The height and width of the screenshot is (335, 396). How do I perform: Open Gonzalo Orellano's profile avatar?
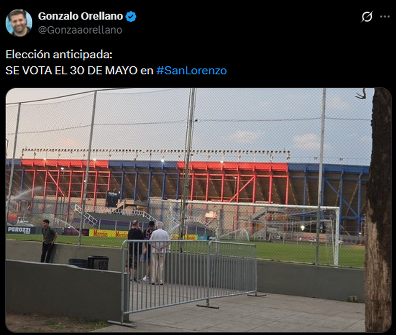coord(19,22)
